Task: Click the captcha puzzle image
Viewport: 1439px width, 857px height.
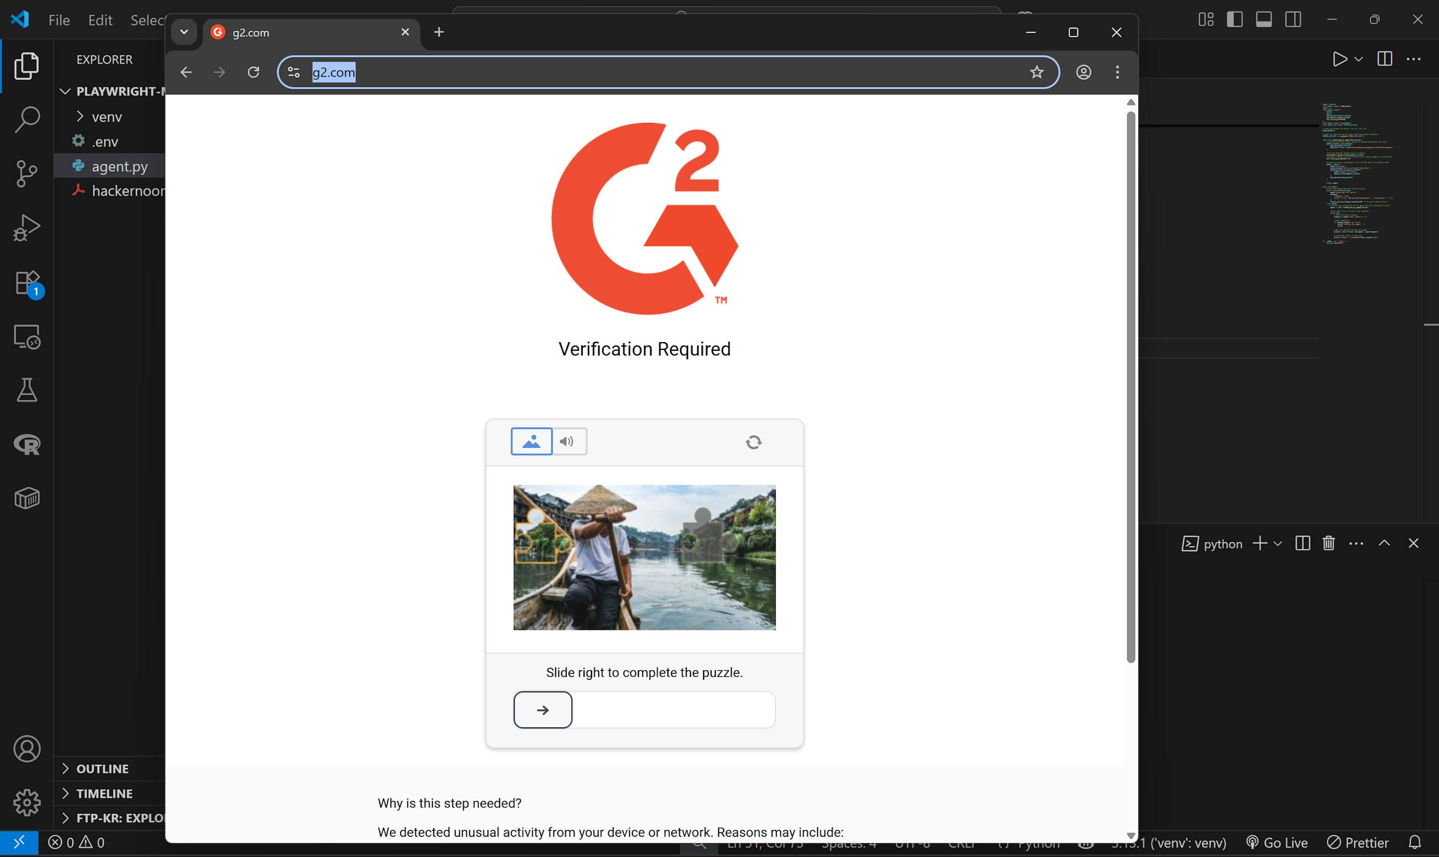Action: tap(645, 557)
